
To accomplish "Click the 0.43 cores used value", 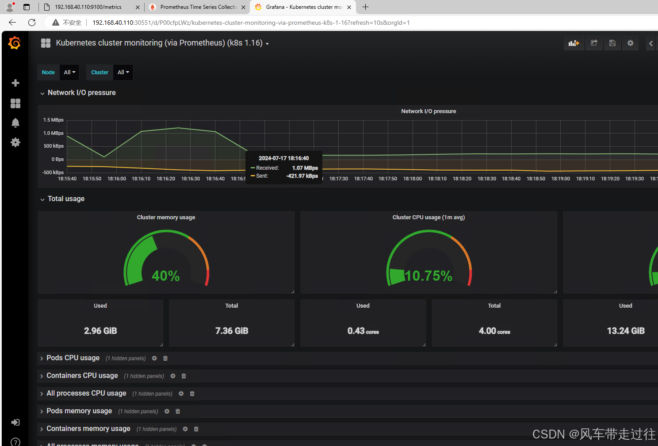I will pos(363,331).
